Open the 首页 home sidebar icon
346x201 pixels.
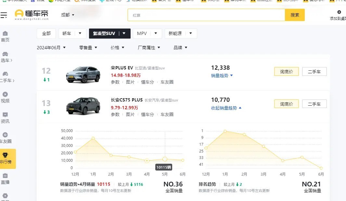pyautogui.click(x=5, y=33)
